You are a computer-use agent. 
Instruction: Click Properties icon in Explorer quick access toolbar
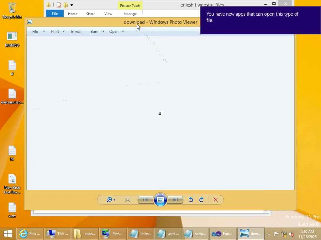tap(59, 5)
